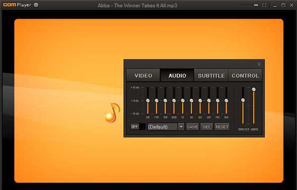This screenshot has height=190, width=297.
Task: Click the leftmost equalizer band slider knob
Action: [x=148, y=100]
